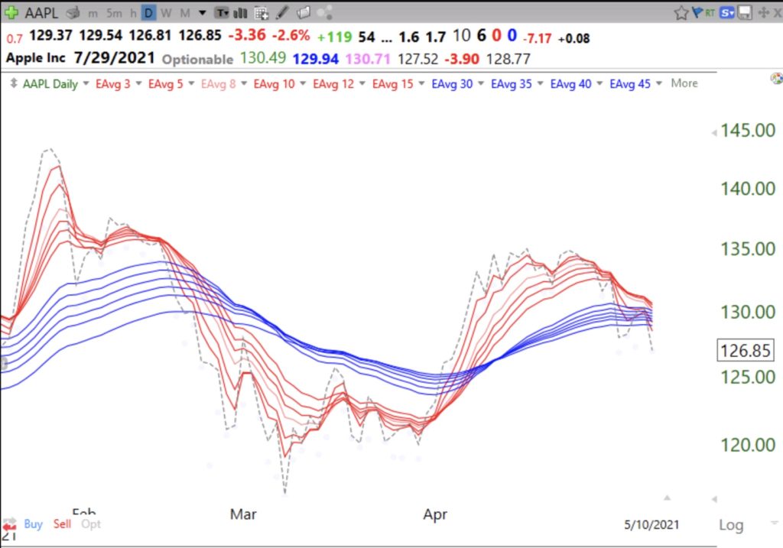
Task: Click the blue flag icon
Action: pyautogui.click(x=697, y=13)
